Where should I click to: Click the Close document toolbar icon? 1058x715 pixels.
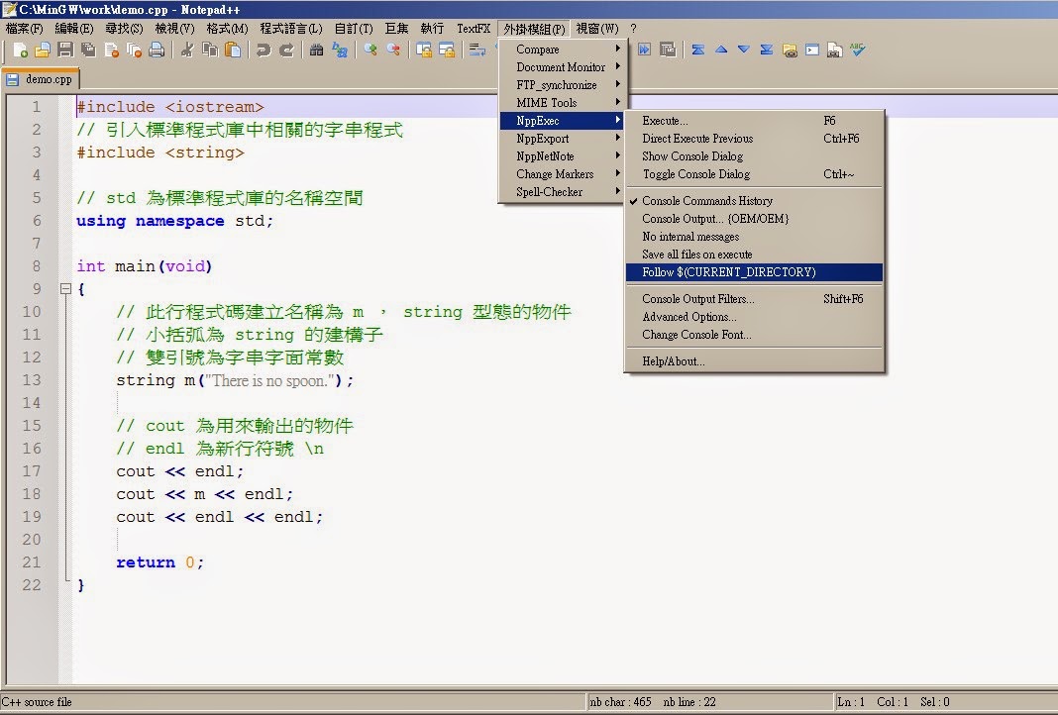click(111, 50)
